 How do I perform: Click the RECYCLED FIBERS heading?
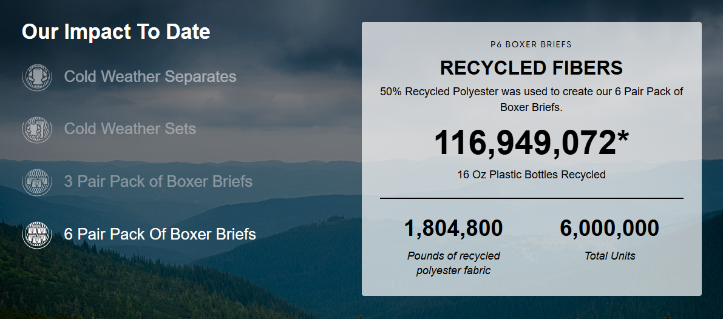point(531,68)
